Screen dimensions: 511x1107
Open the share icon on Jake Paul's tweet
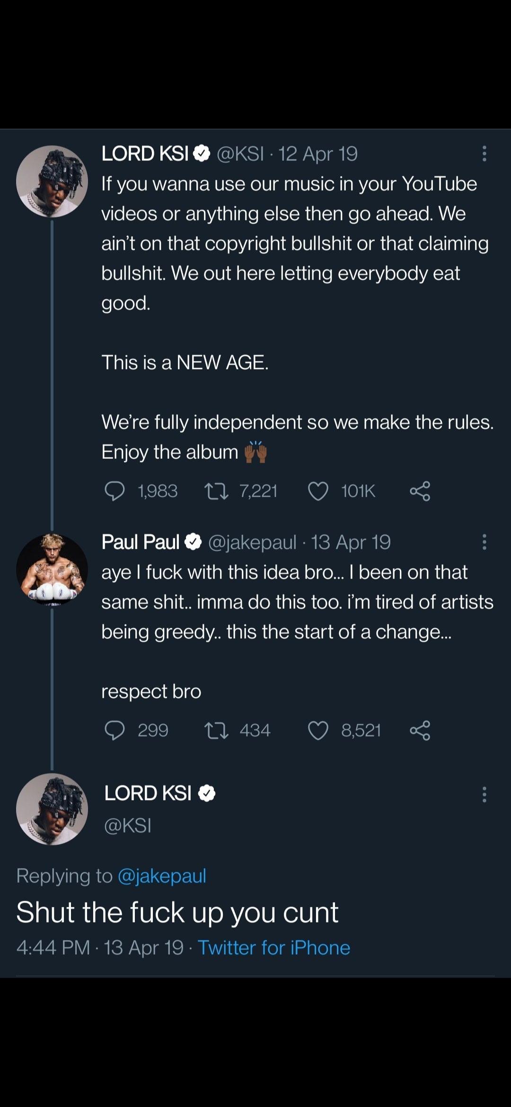[421, 731]
